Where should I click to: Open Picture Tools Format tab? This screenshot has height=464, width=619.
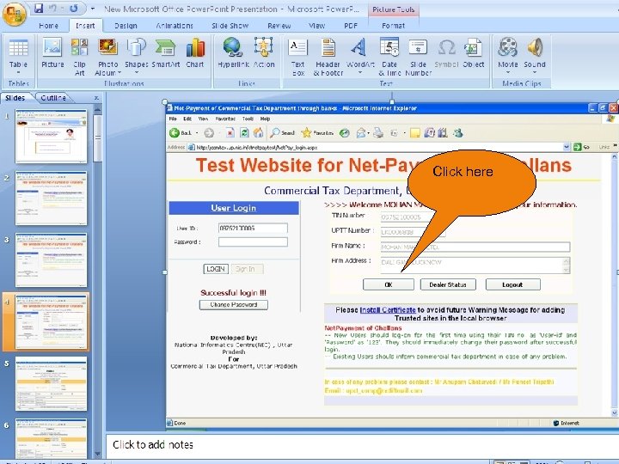click(393, 26)
